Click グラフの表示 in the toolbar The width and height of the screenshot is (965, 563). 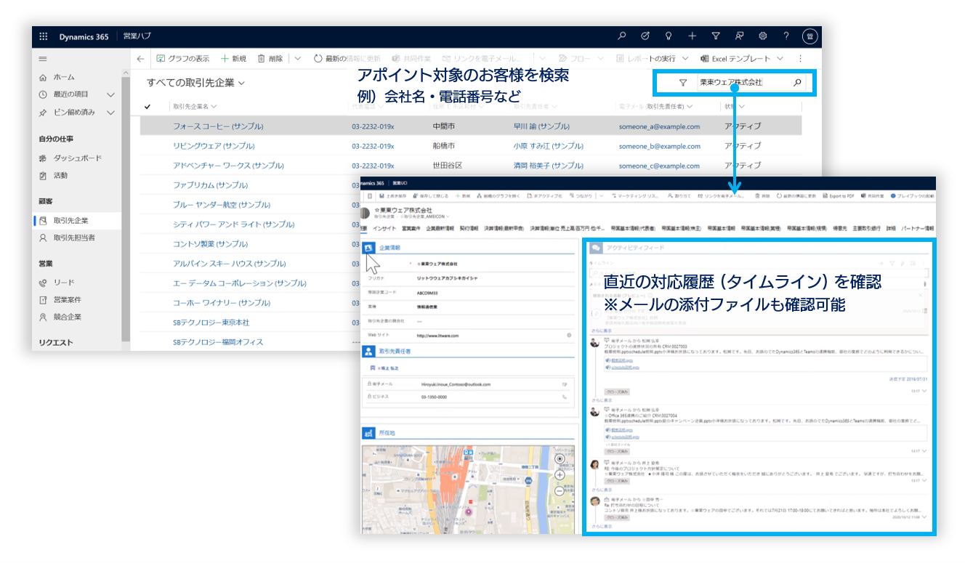[x=183, y=59]
